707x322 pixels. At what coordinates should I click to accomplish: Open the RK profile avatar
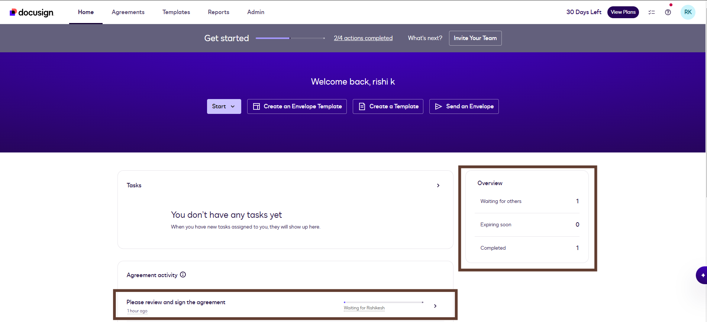(688, 12)
